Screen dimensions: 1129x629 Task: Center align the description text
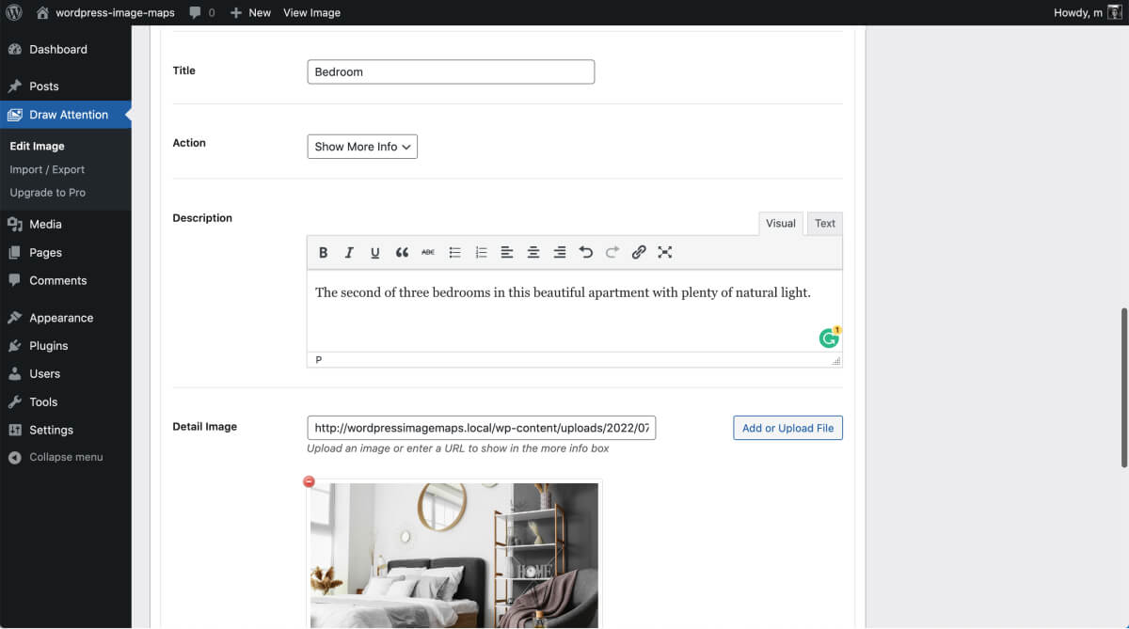coord(533,252)
